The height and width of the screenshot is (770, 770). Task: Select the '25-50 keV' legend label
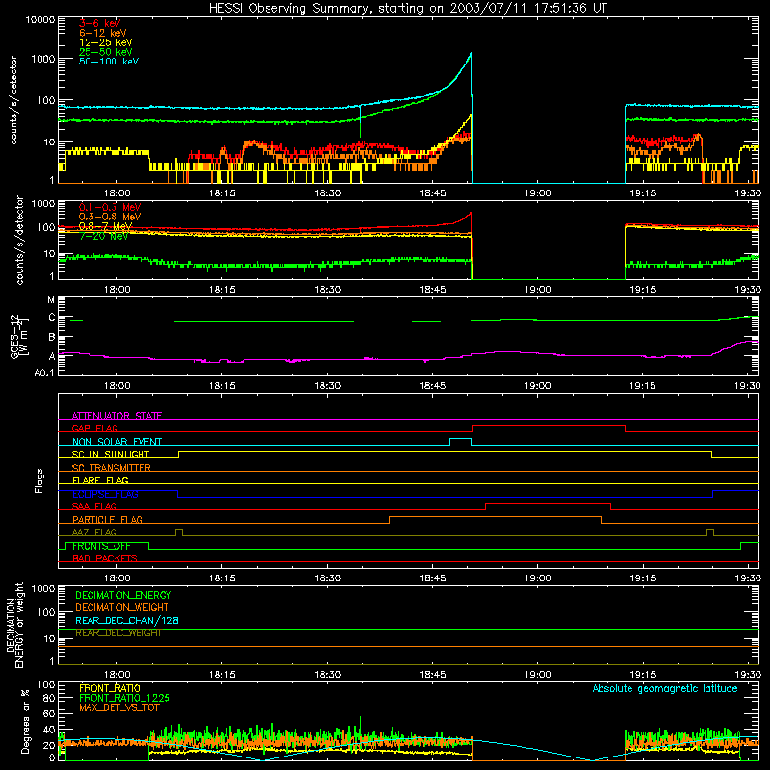[x=106, y=52]
